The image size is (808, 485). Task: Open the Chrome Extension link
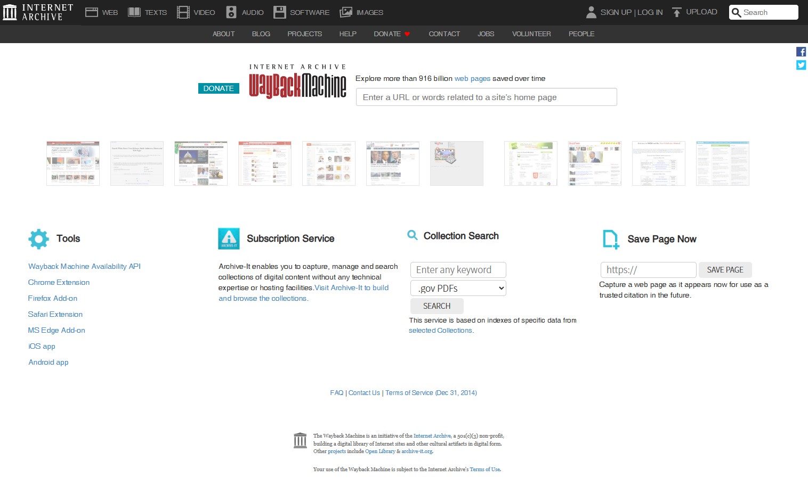pos(59,282)
